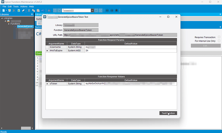Click ArgumentName header in Request Params
This screenshot has height=133, width=222.
56,44
